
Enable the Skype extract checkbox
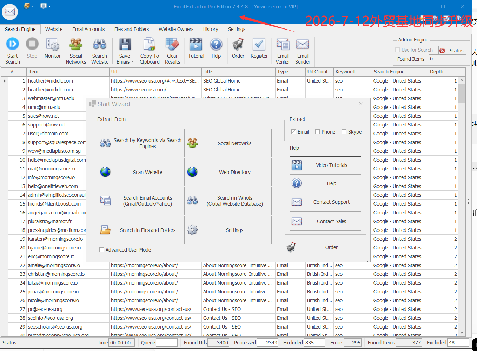point(344,132)
